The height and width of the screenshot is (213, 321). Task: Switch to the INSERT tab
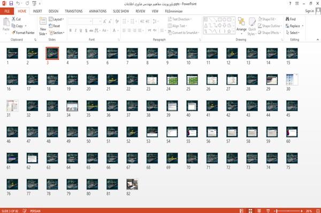pyautogui.click(x=37, y=11)
